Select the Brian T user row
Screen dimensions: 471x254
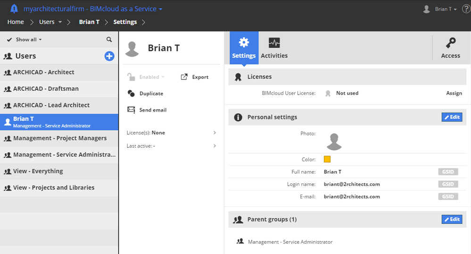pyautogui.click(x=59, y=122)
